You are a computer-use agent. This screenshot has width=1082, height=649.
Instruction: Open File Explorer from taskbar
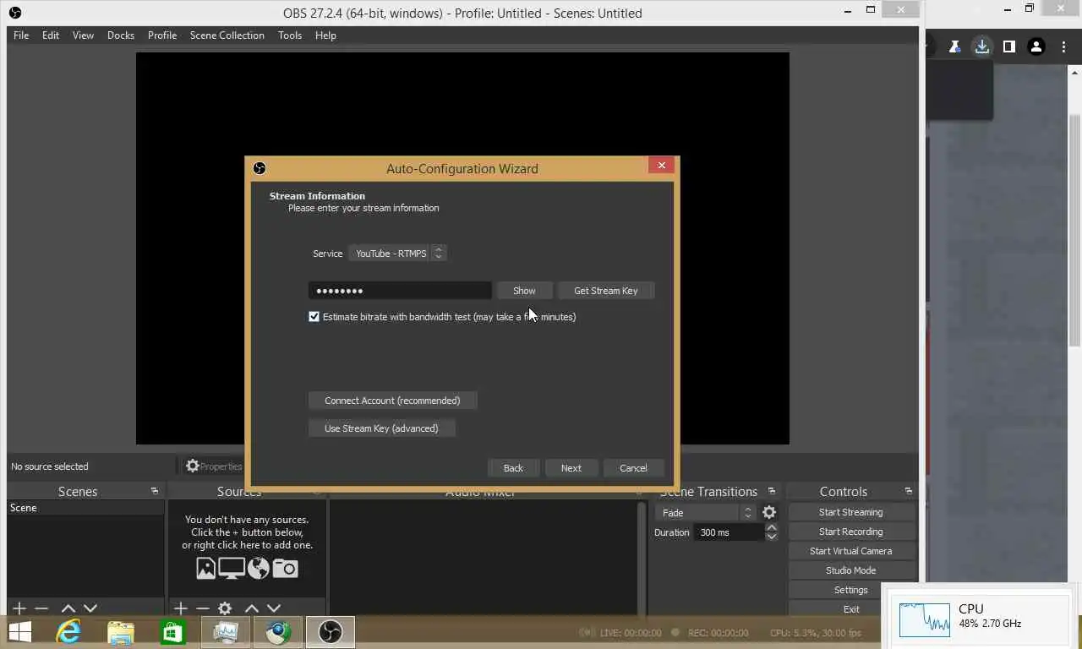(121, 631)
